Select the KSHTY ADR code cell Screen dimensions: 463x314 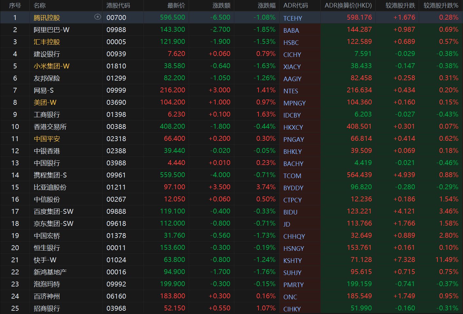tap(293, 261)
